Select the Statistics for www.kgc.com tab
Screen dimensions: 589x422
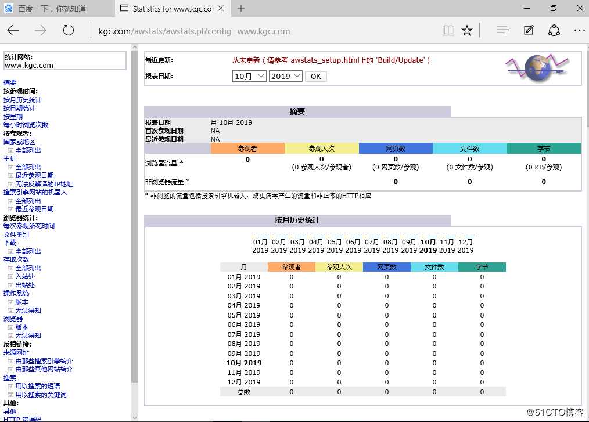click(x=172, y=9)
